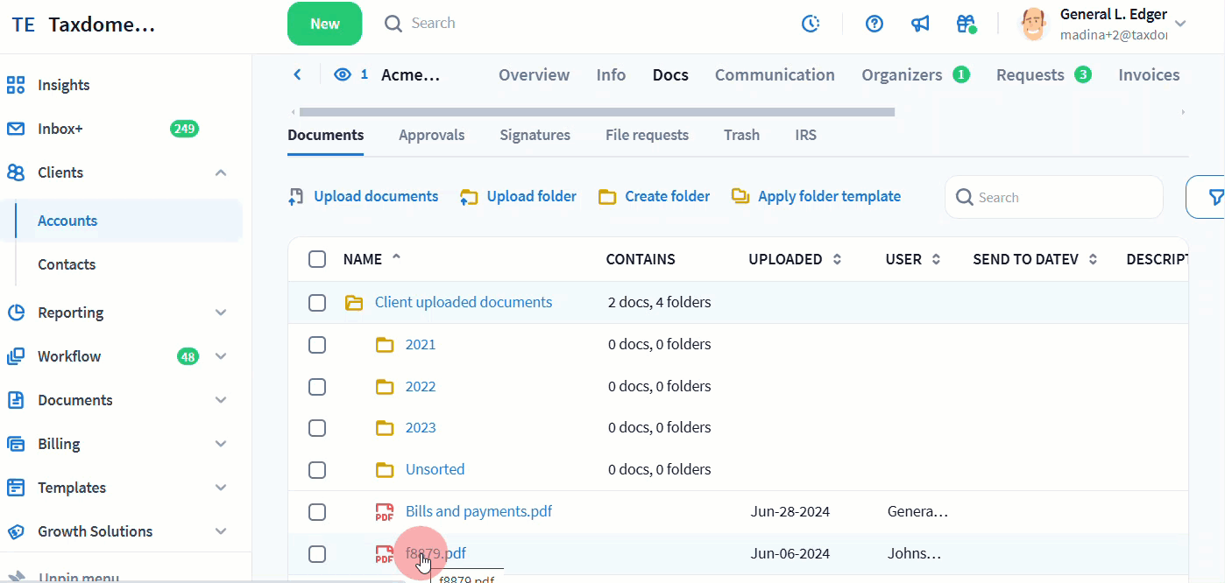
Task: Open the Communication tab
Action: [x=775, y=74]
